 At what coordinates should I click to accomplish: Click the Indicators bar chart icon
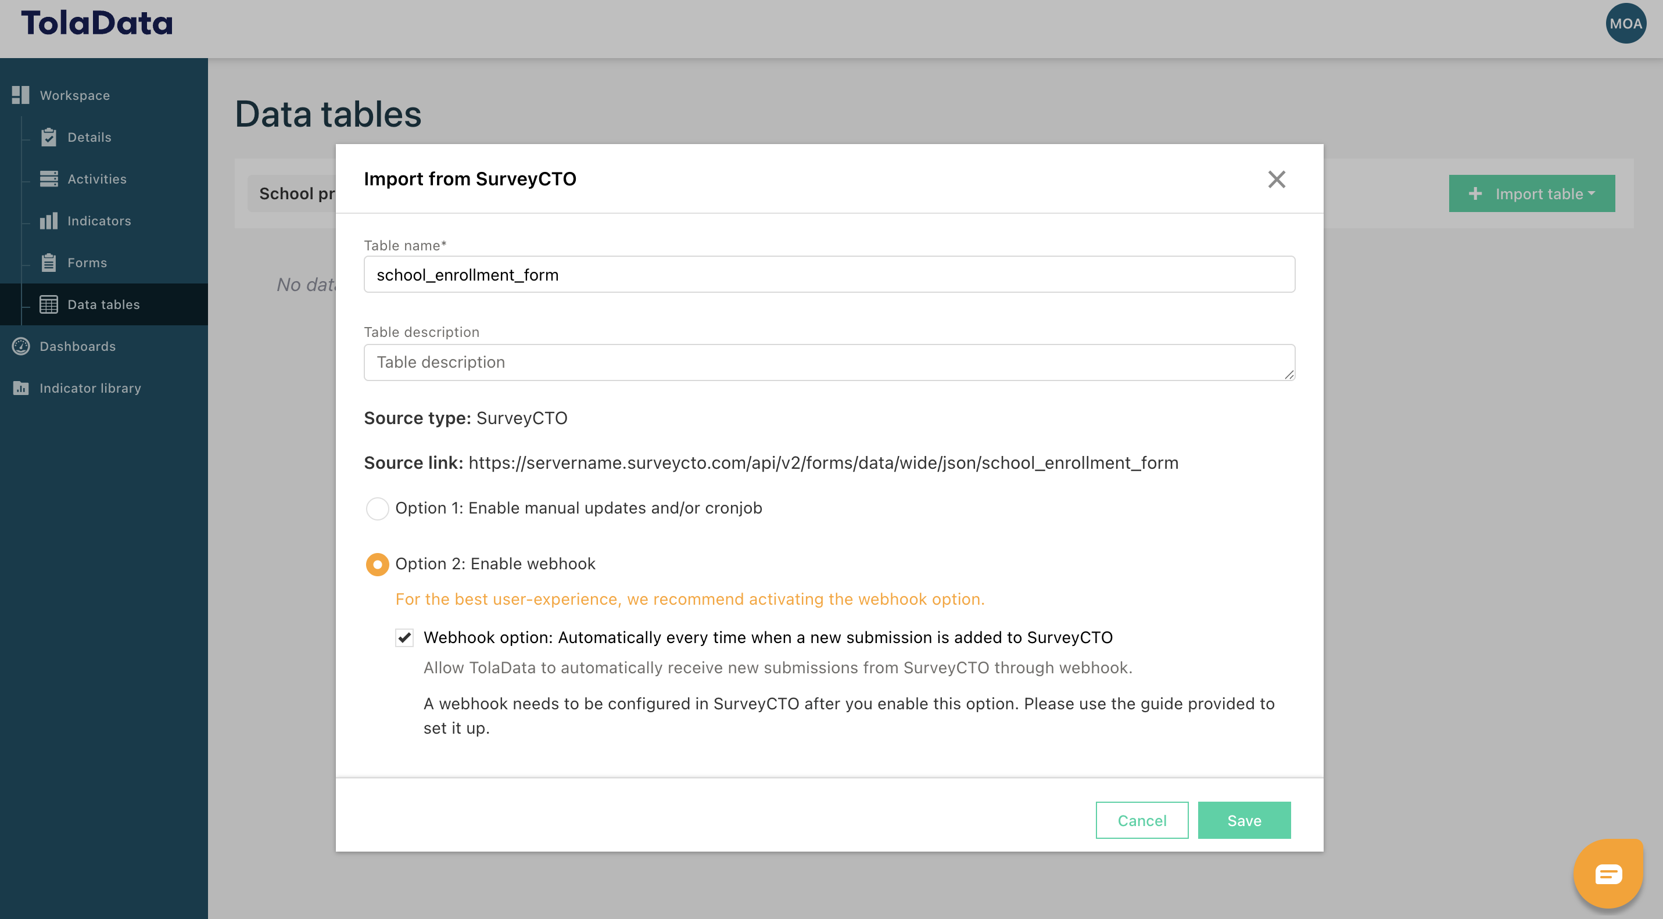pos(48,221)
